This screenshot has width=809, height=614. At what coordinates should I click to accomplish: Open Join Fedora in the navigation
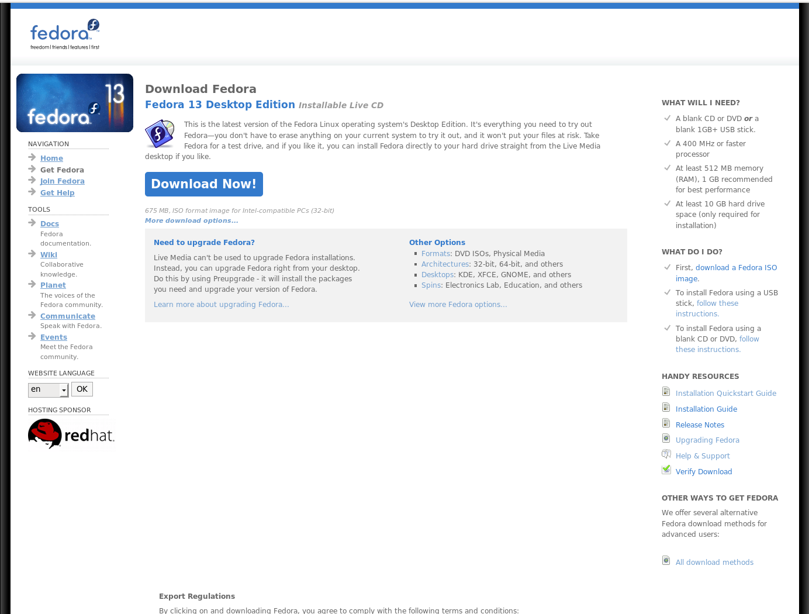click(63, 181)
